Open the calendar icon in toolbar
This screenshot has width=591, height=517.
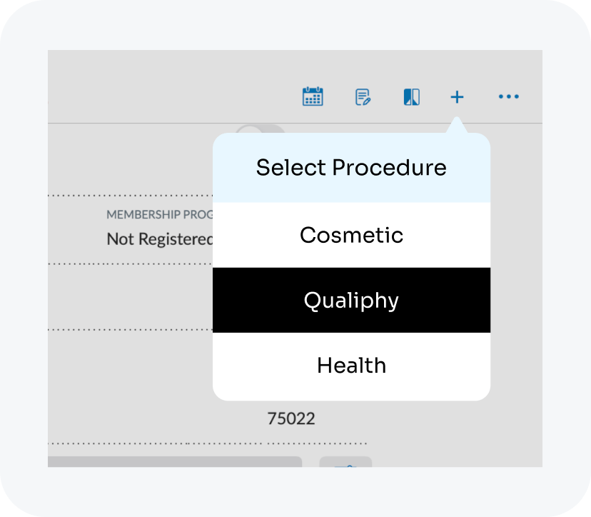pyautogui.click(x=313, y=96)
